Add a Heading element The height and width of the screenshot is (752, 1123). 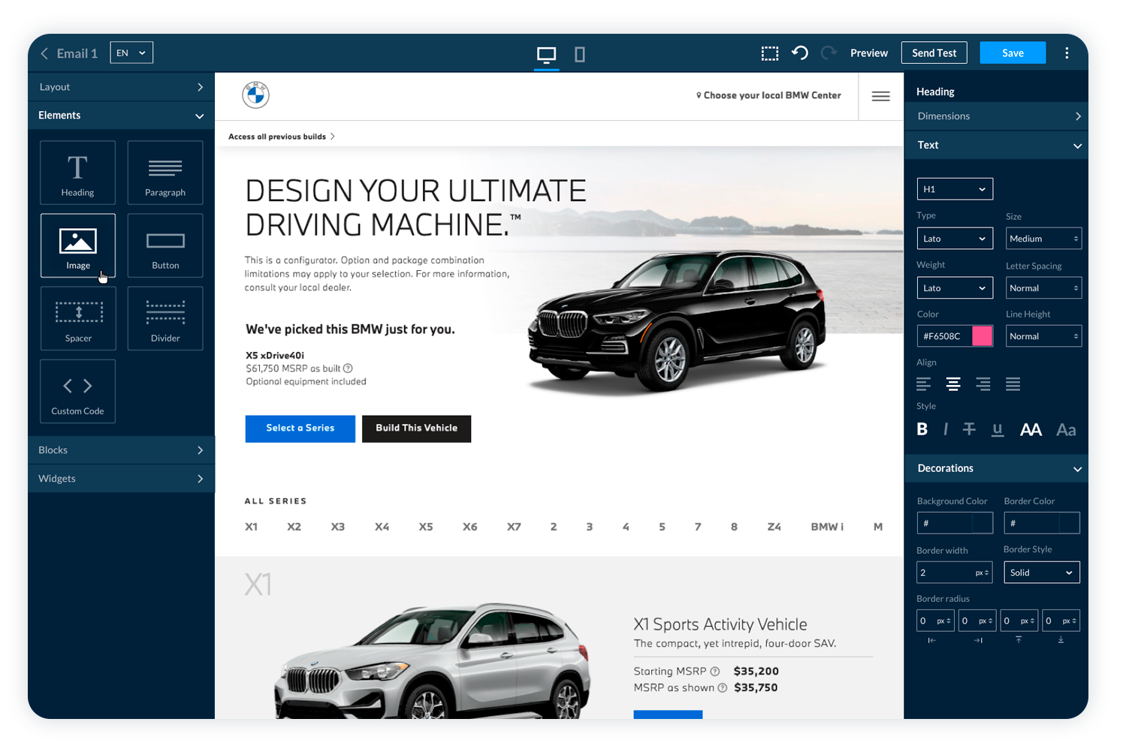click(x=78, y=173)
